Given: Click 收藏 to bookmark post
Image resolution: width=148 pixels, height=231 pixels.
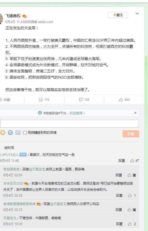Looking at the screenshot, I should coord(5,100).
